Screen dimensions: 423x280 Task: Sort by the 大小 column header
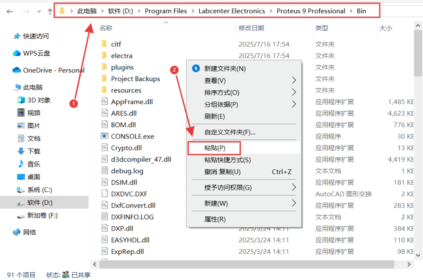click(x=386, y=28)
